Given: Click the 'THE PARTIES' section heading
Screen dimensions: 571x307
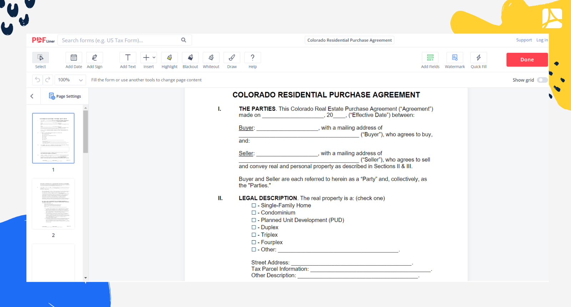Looking at the screenshot, I should click(x=257, y=109).
